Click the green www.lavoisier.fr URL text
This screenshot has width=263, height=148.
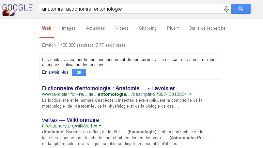[114, 95]
